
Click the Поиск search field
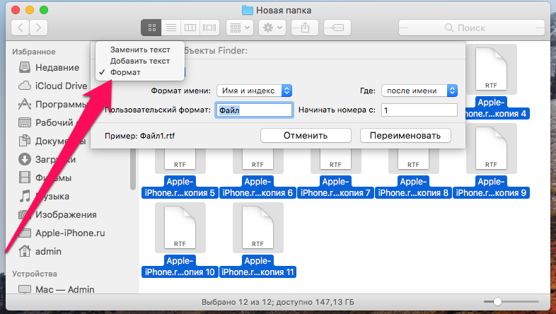point(472,28)
